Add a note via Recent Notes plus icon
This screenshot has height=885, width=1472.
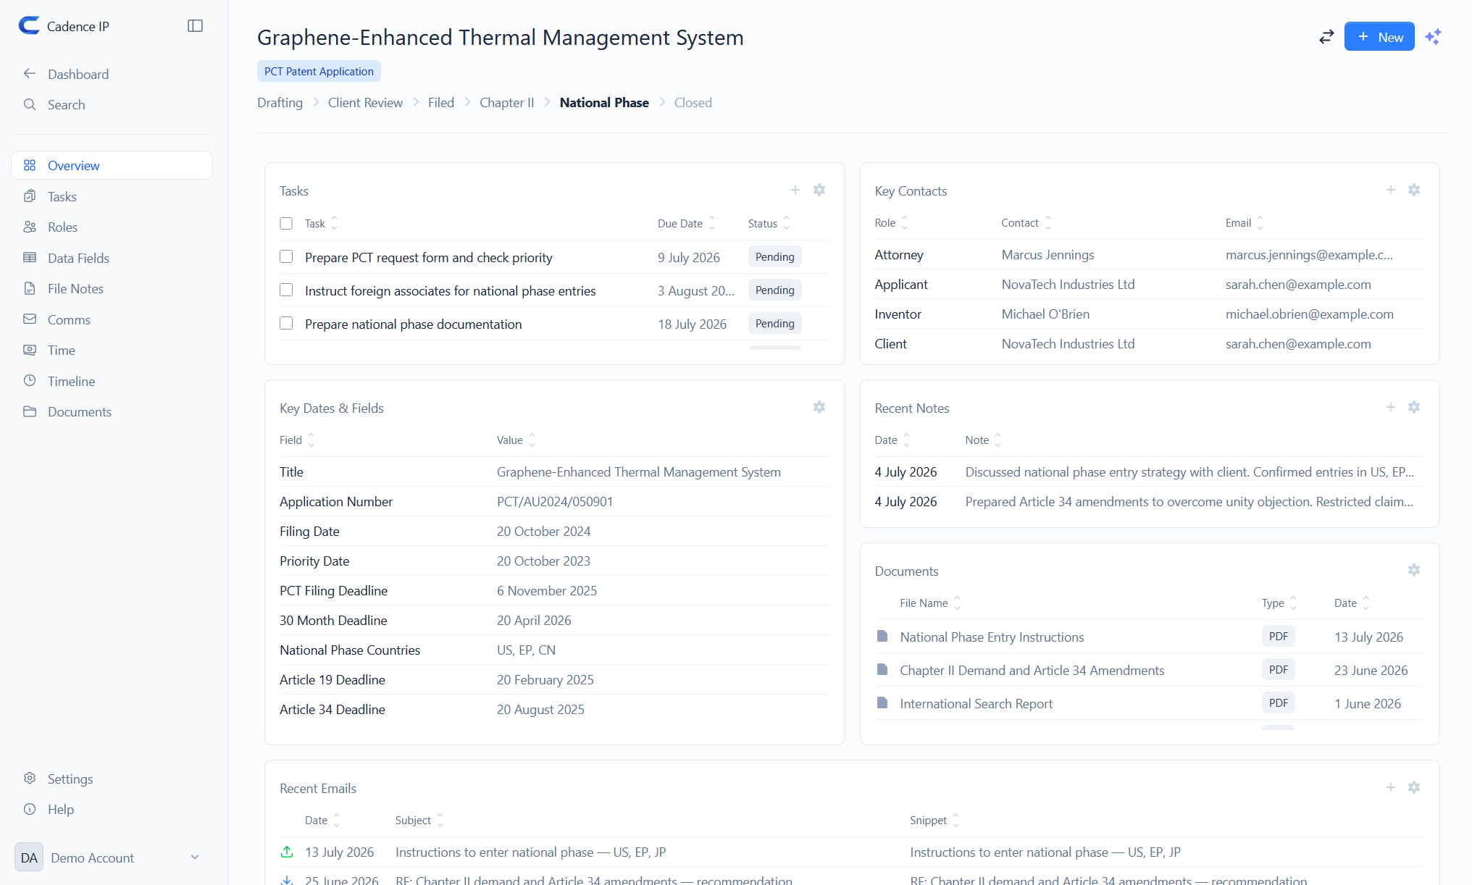click(1391, 407)
